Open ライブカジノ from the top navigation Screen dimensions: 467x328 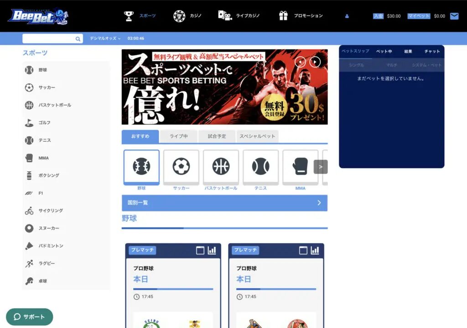tap(239, 16)
